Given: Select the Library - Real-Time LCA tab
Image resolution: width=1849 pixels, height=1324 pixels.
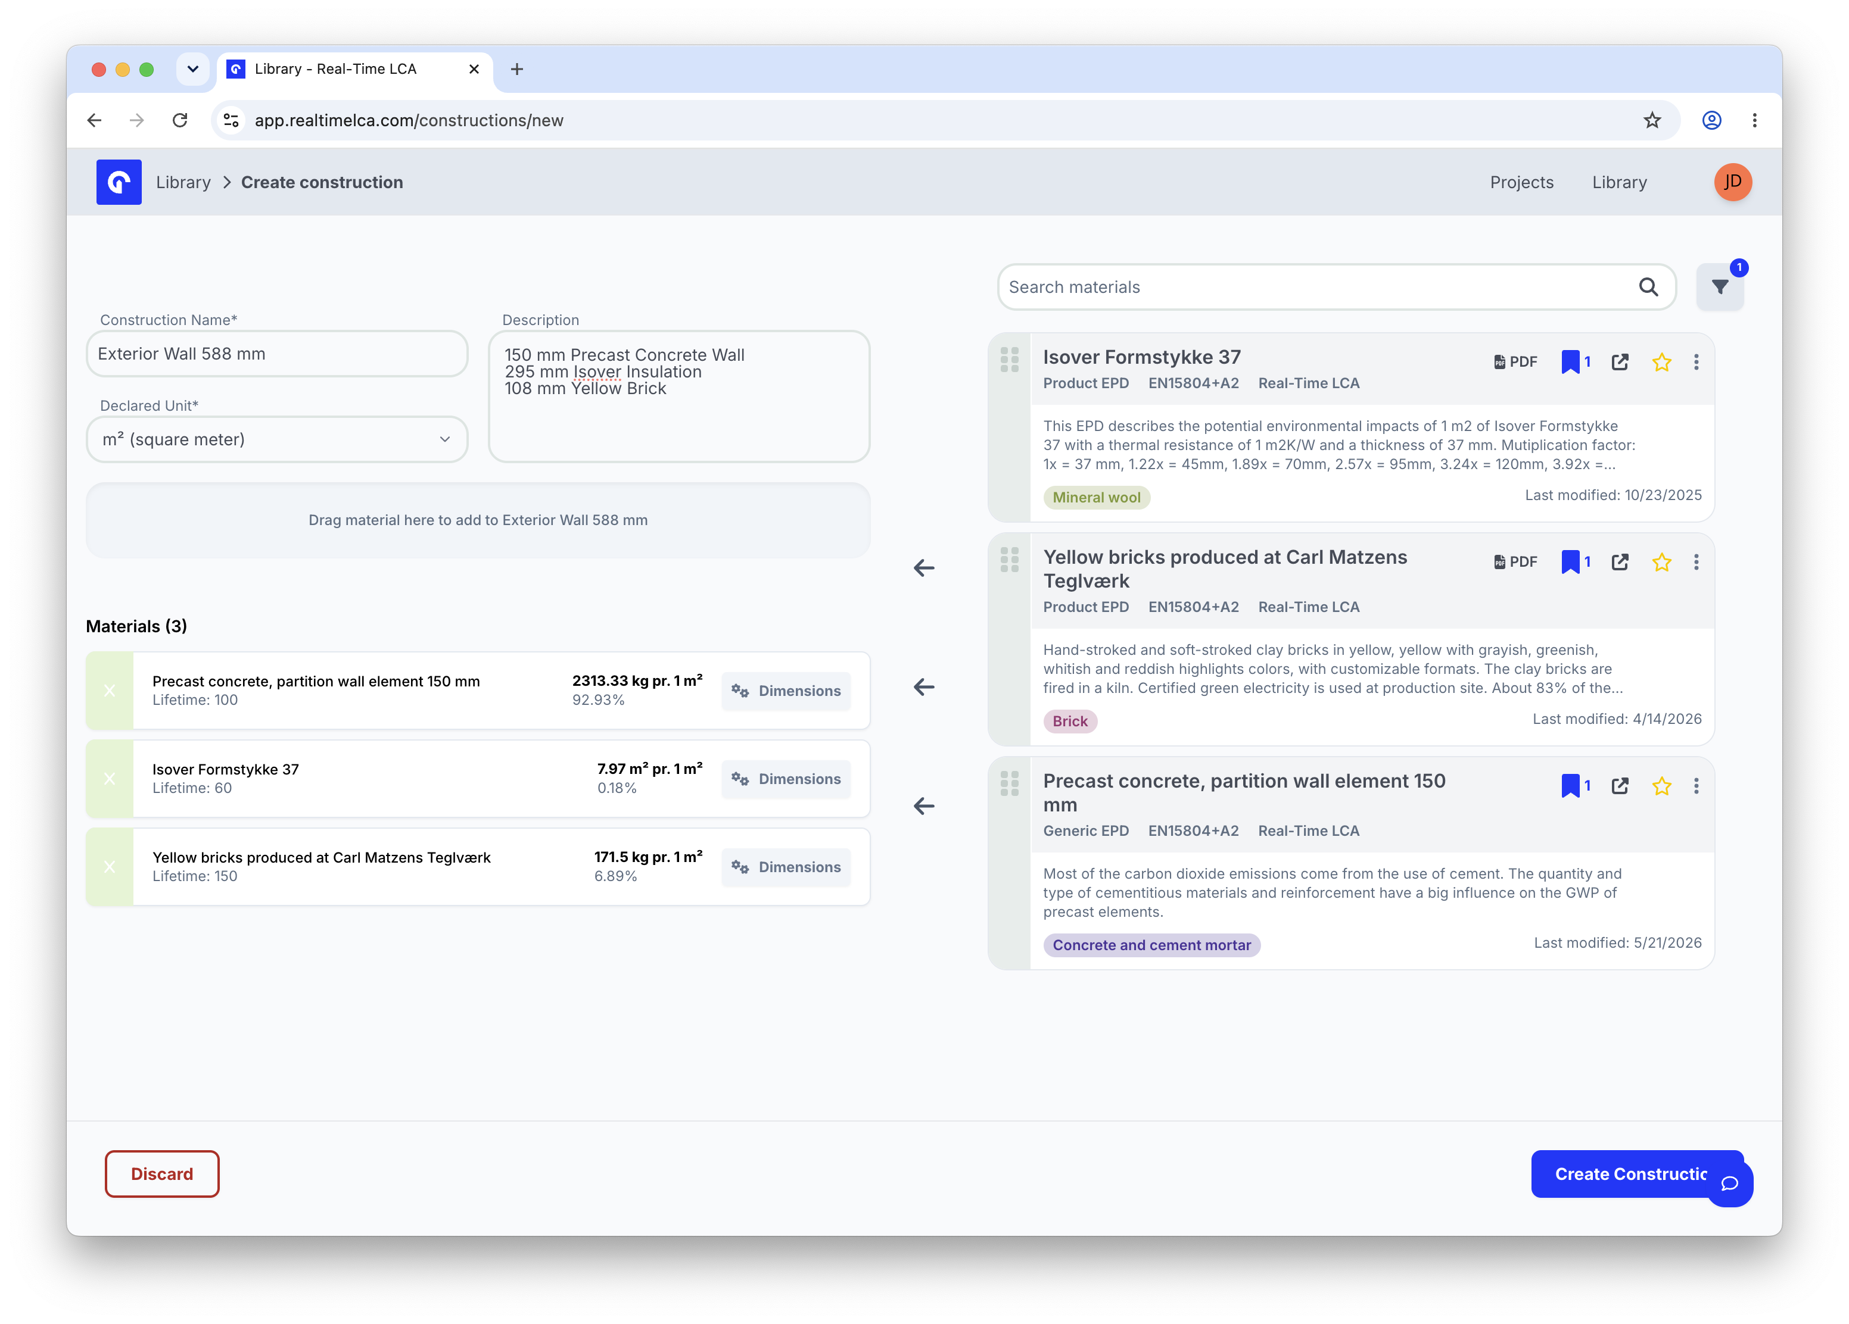Looking at the screenshot, I should (354, 69).
